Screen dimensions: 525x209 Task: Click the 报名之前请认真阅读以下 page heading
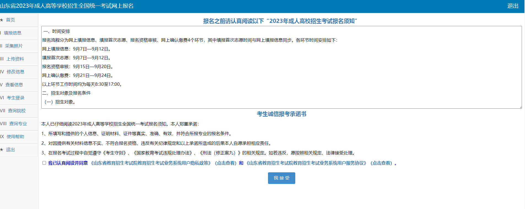click(x=280, y=21)
